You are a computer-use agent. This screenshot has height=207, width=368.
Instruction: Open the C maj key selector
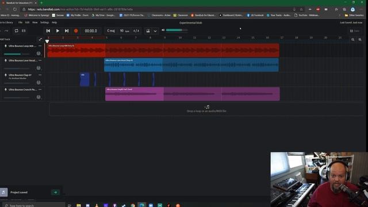(111, 30)
